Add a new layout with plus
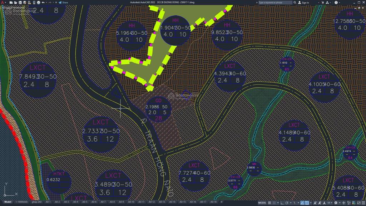 coord(221,202)
